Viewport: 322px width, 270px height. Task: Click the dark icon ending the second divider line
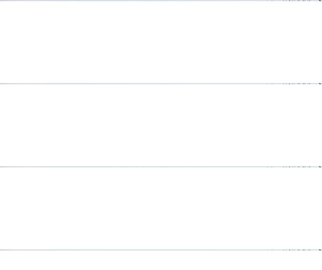tap(320, 84)
